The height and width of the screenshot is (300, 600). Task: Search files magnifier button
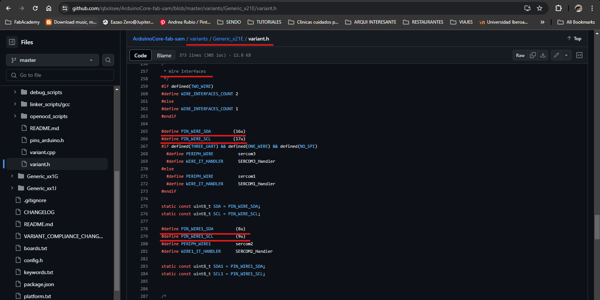pos(108,60)
